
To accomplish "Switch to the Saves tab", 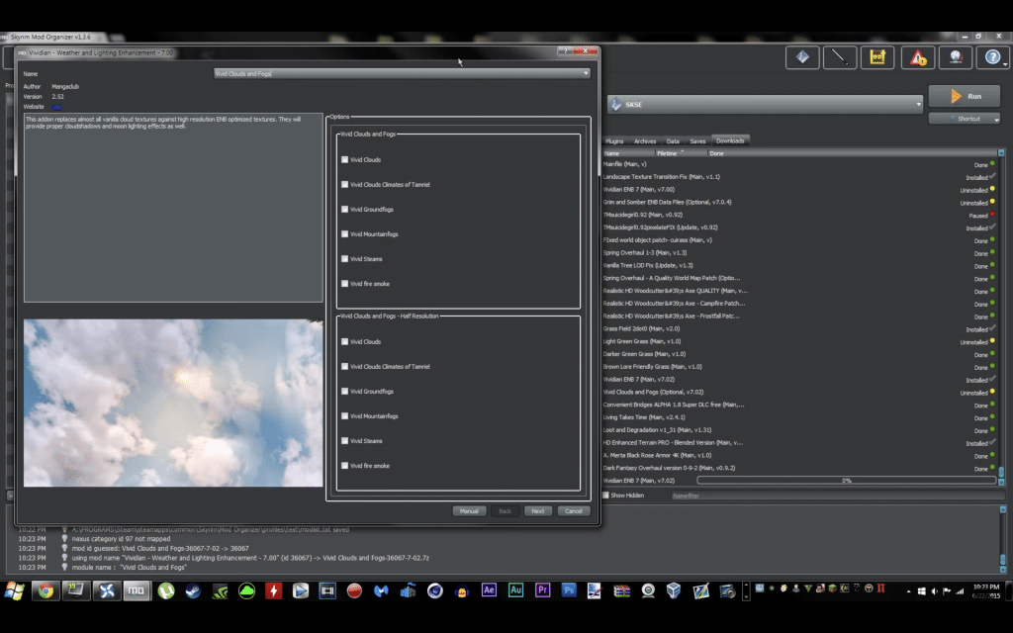I will 697,140.
